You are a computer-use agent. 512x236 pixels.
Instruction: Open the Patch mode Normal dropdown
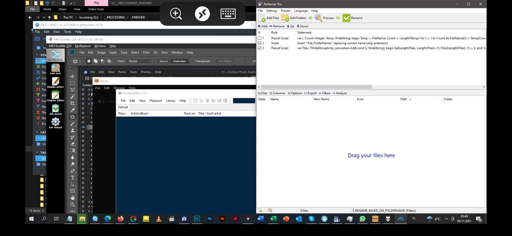click(x=139, y=61)
